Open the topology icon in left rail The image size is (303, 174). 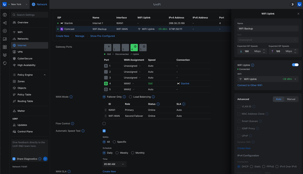[5, 23]
